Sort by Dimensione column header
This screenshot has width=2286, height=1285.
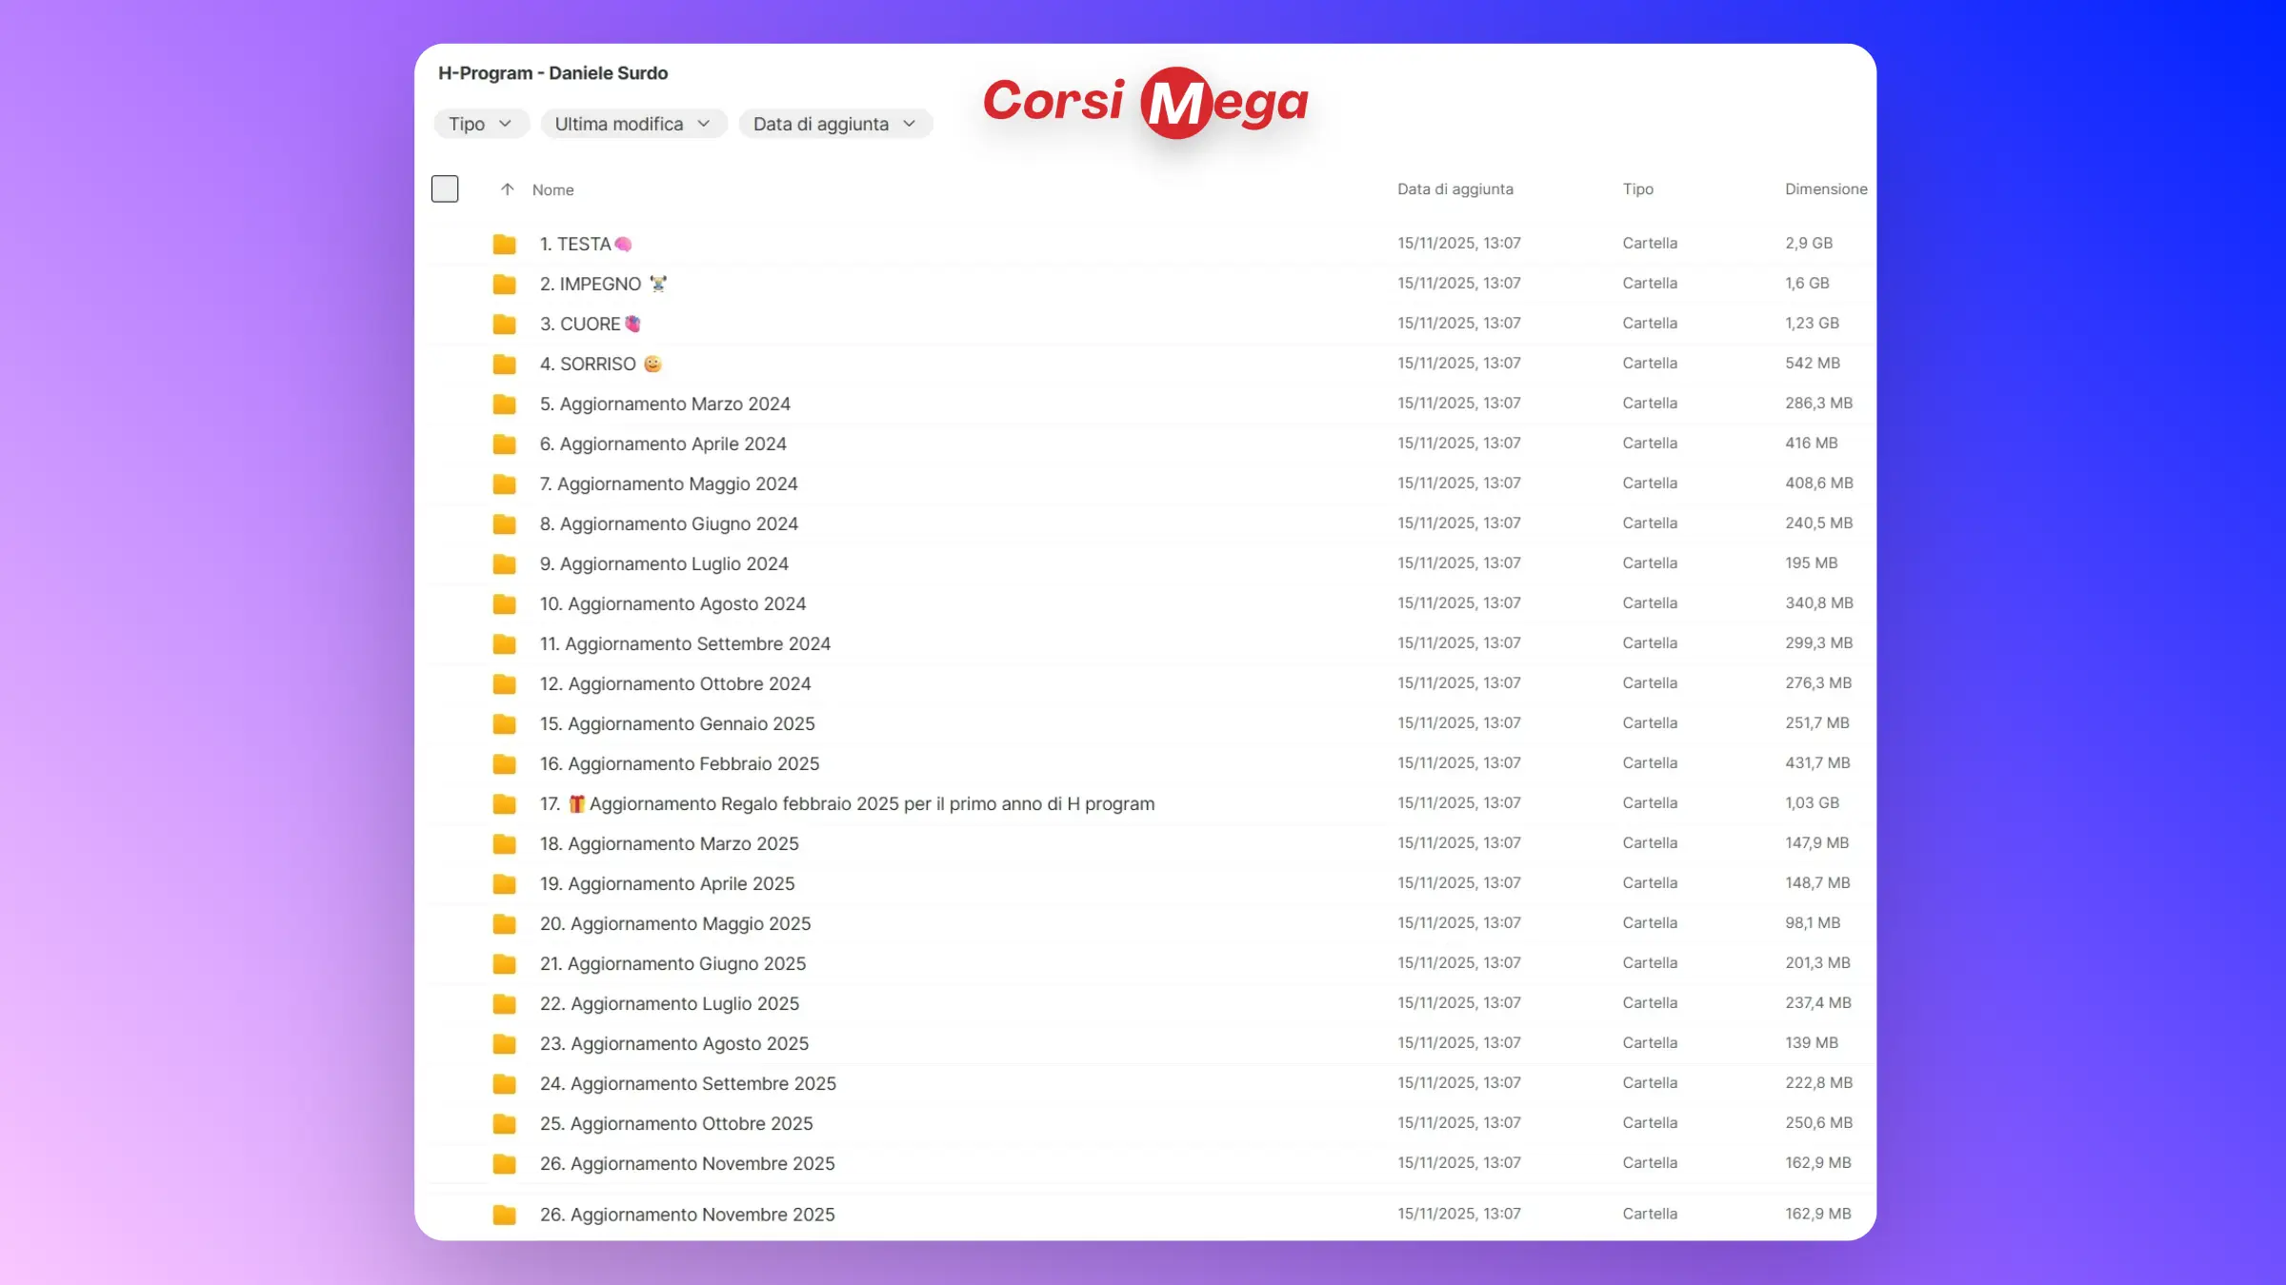pyautogui.click(x=1825, y=189)
